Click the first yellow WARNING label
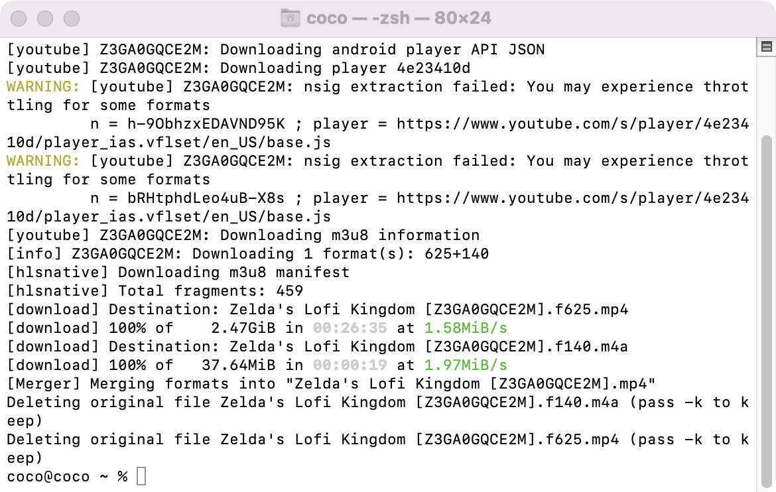This screenshot has width=776, height=492. click(x=43, y=87)
